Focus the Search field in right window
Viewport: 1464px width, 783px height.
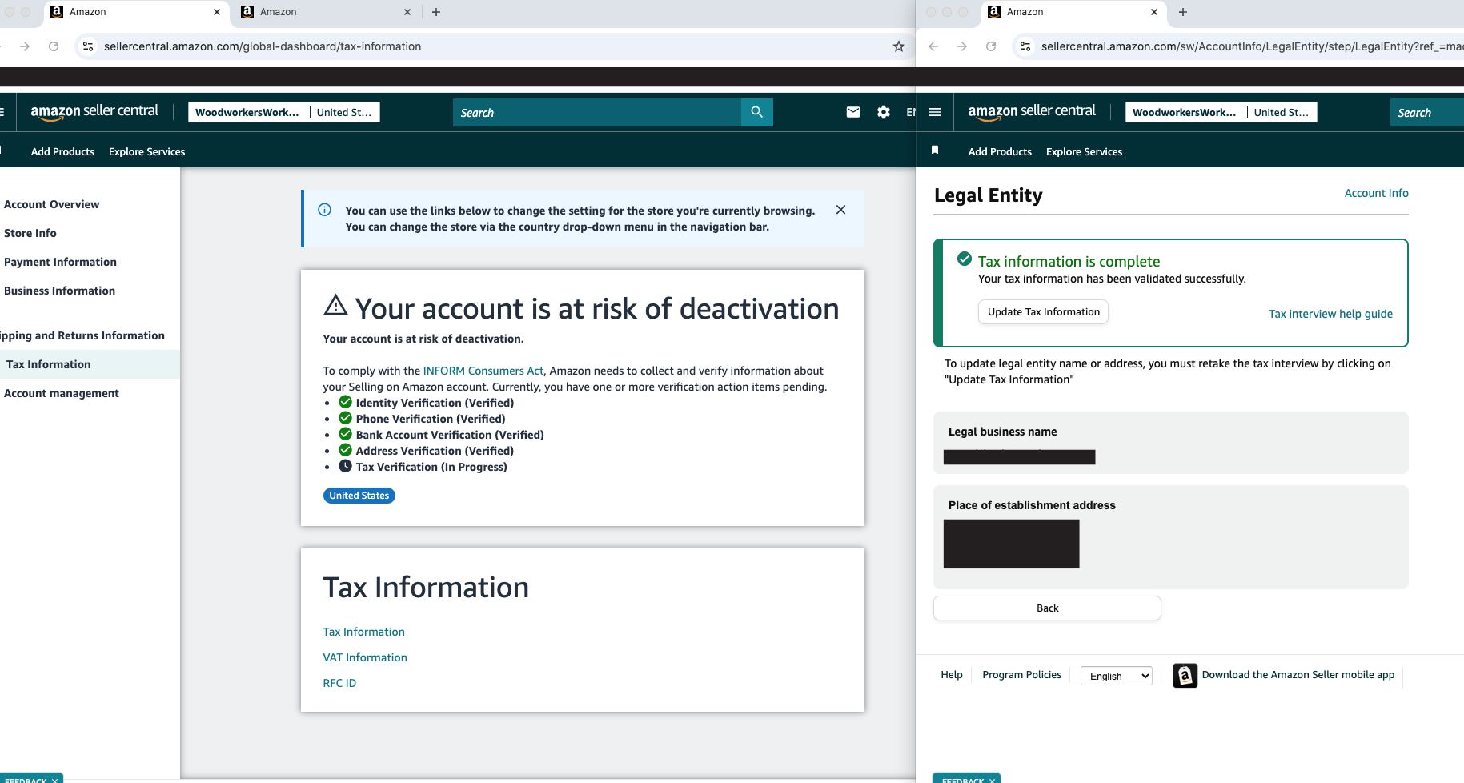1426,112
